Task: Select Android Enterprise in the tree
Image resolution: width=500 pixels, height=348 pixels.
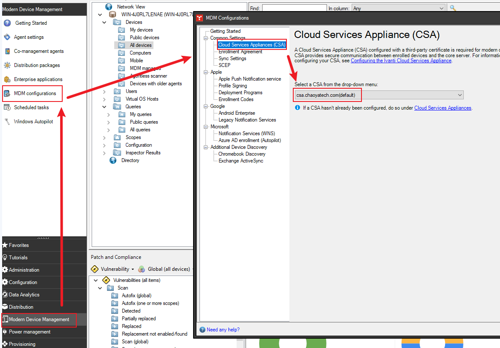Action: coord(237,113)
